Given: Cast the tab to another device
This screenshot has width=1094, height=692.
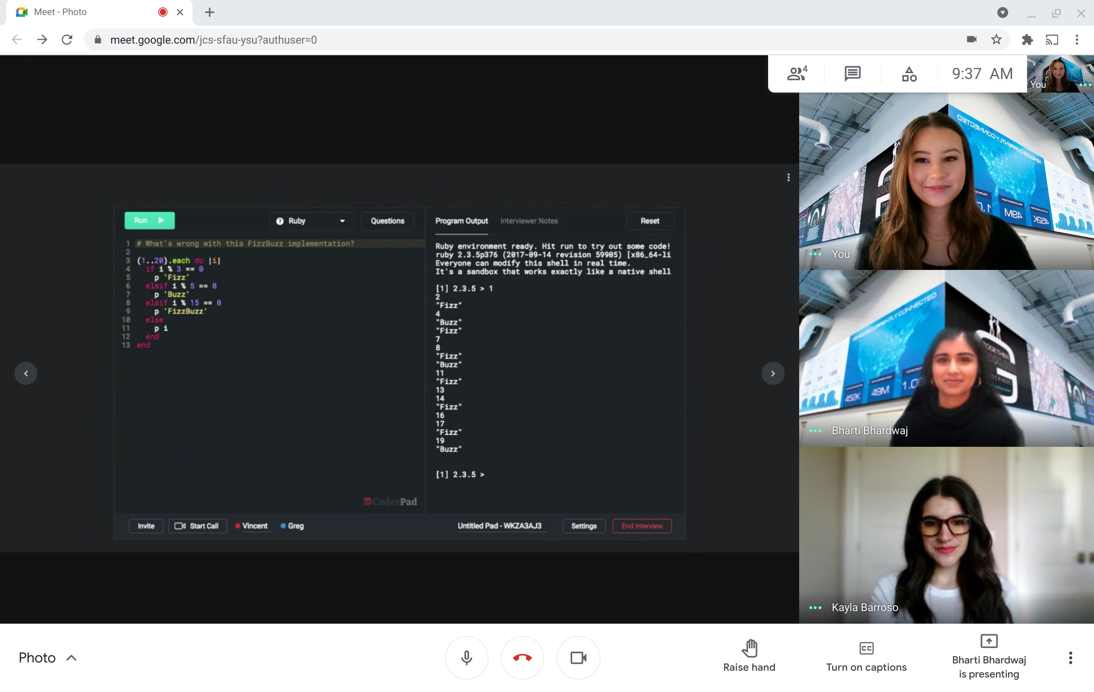Looking at the screenshot, I should (1052, 40).
